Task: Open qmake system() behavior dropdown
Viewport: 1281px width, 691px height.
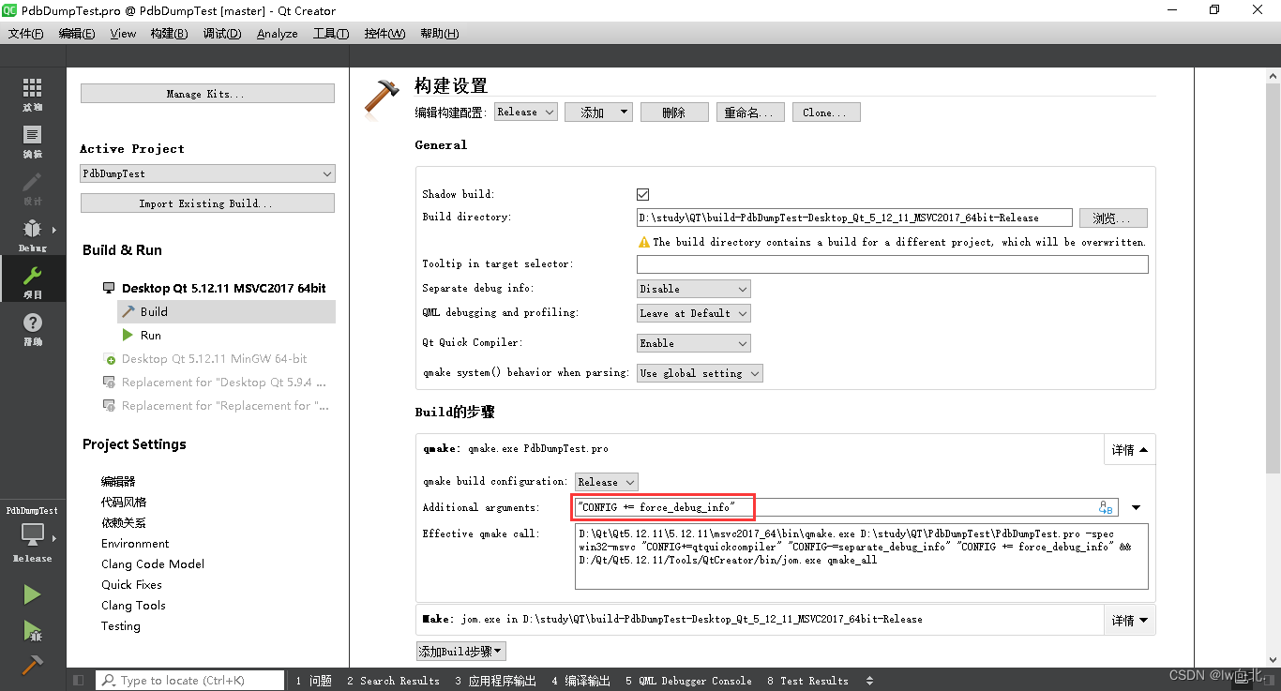Action: pyautogui.click(x=700, y=373)
